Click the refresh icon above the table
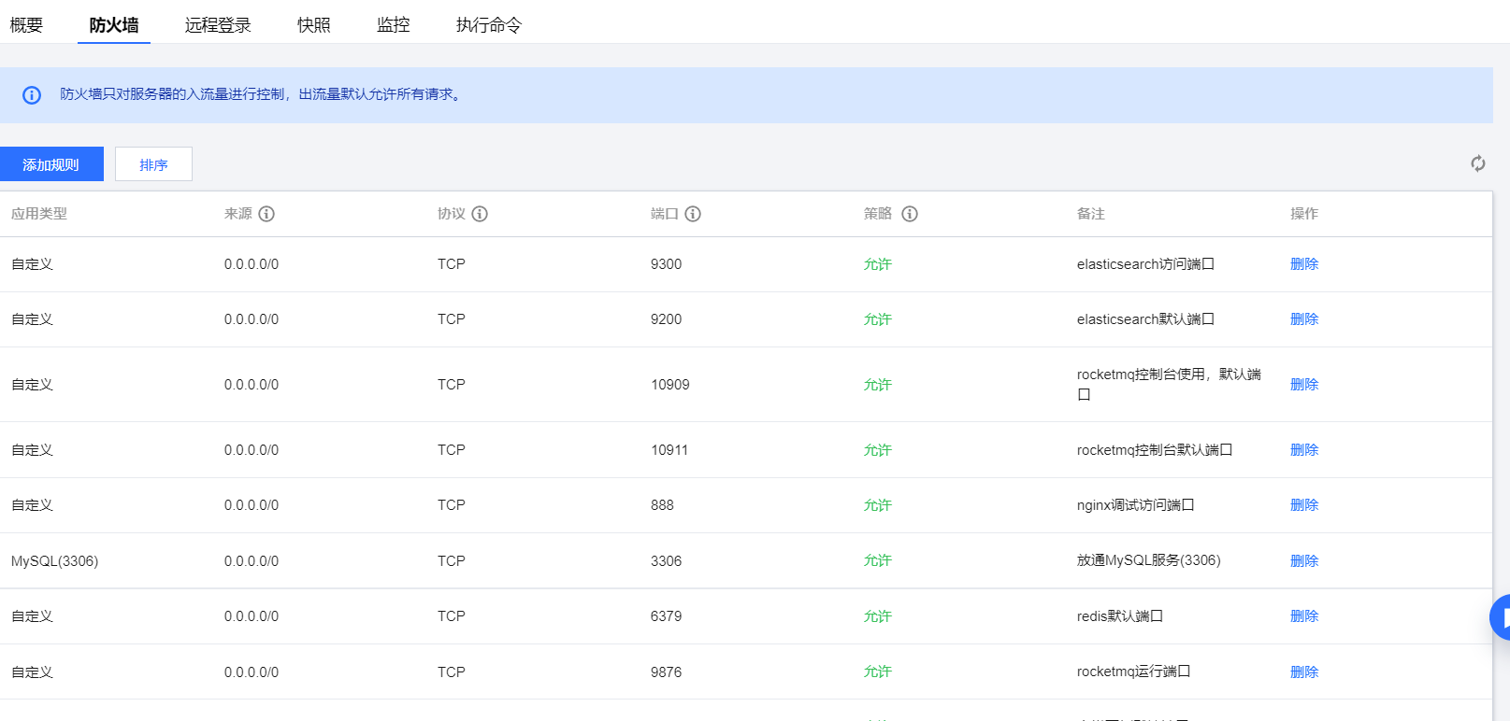The width and height of the screenshot is (1510, 721). click(x=1477, y=163)
